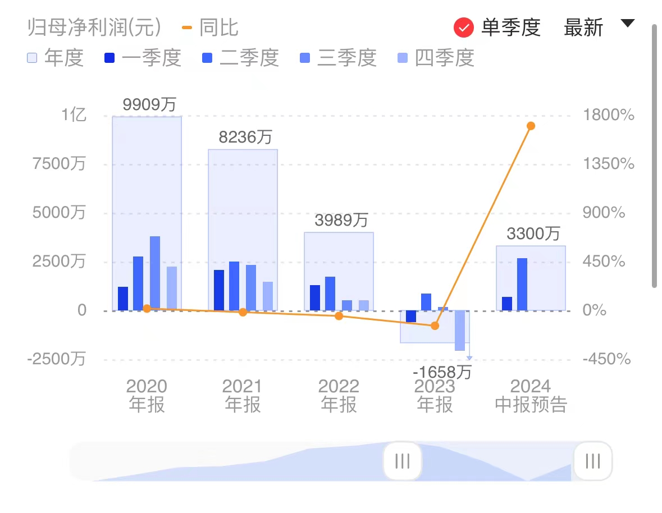Open the 最新 dropdown arrow
The width and height of the screenshot is (662, 513).
627,23
